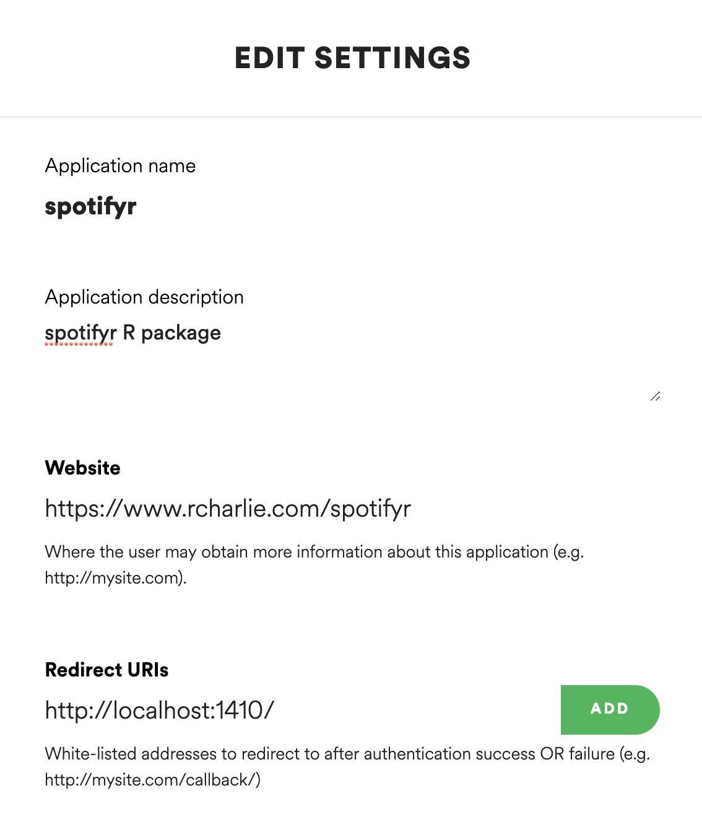Click the word package in the description
Viewport: 702px width, 814px height.
pos(181,333)
